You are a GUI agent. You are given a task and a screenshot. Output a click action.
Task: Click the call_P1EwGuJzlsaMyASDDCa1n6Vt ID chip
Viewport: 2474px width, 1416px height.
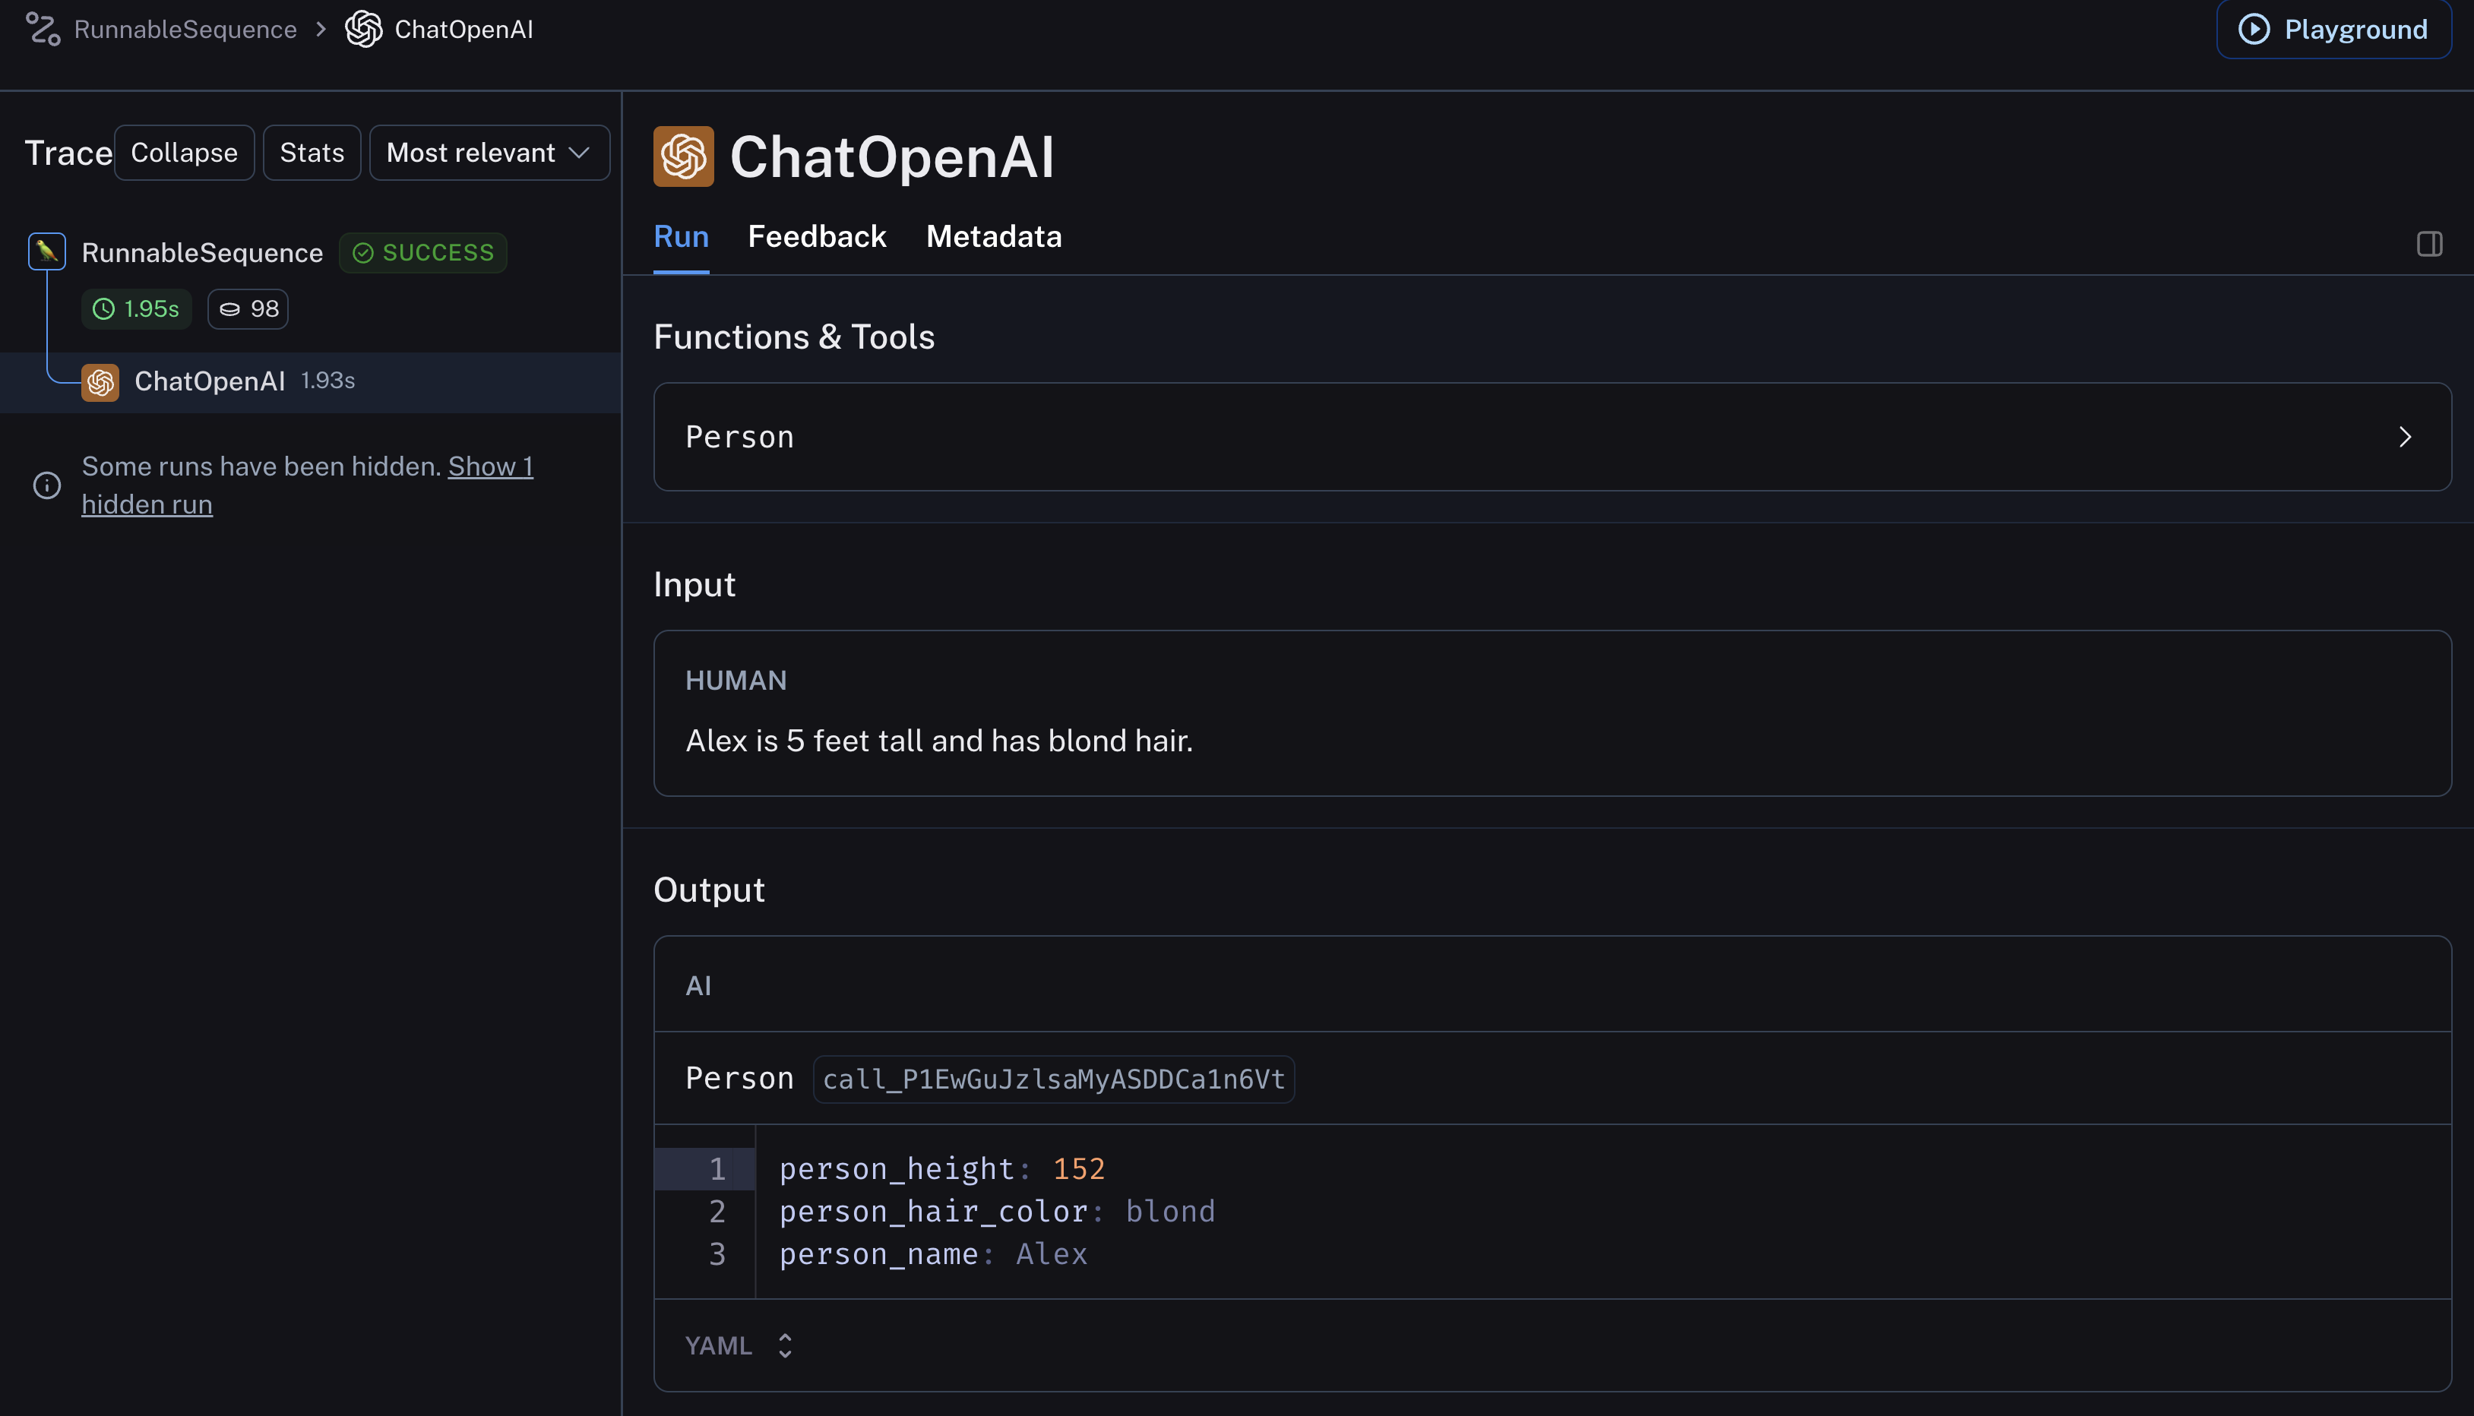[1053, 1079]
